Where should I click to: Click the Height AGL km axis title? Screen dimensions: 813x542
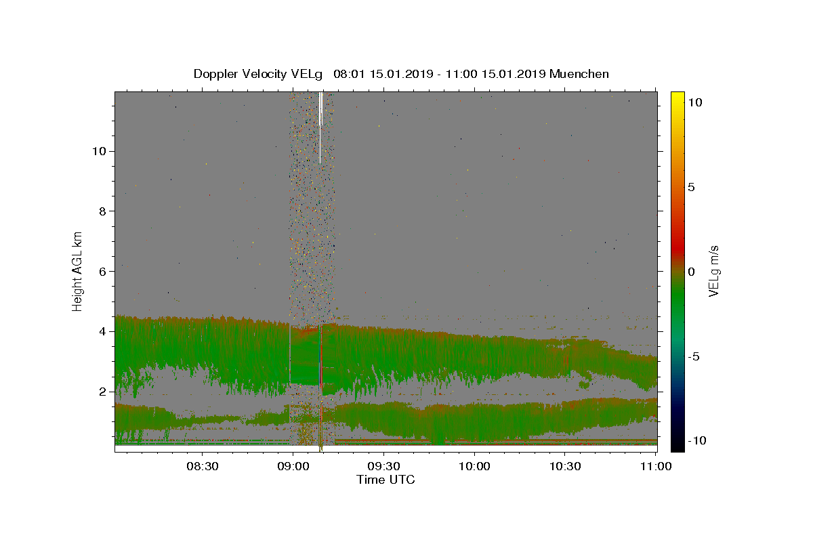77,271
